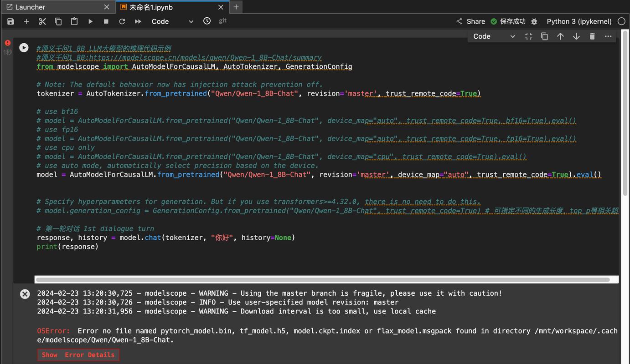Restart kernel and run all cells
Image resolution: width=630 pixels, height=364 pixels.
pos(138,21)
